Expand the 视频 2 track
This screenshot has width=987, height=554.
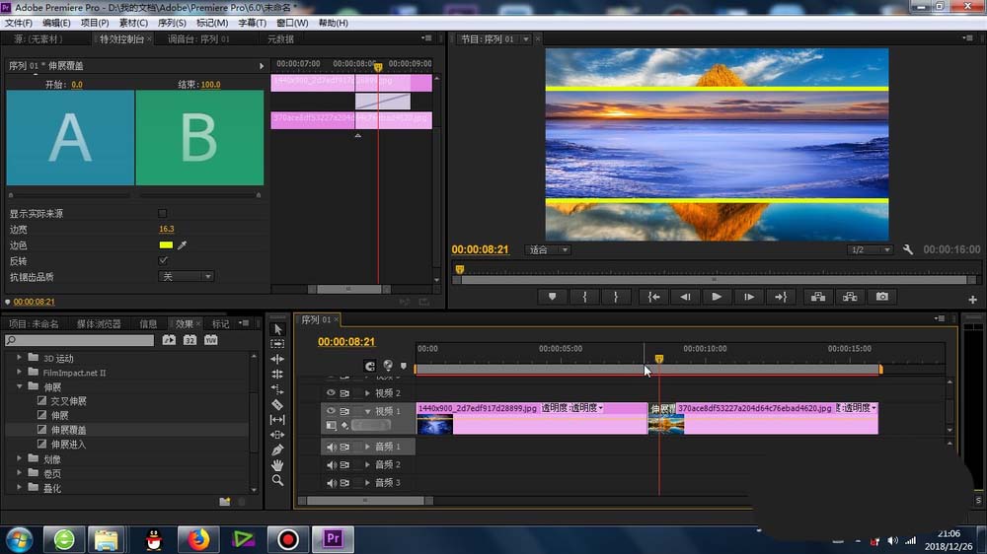pos(367,393)
